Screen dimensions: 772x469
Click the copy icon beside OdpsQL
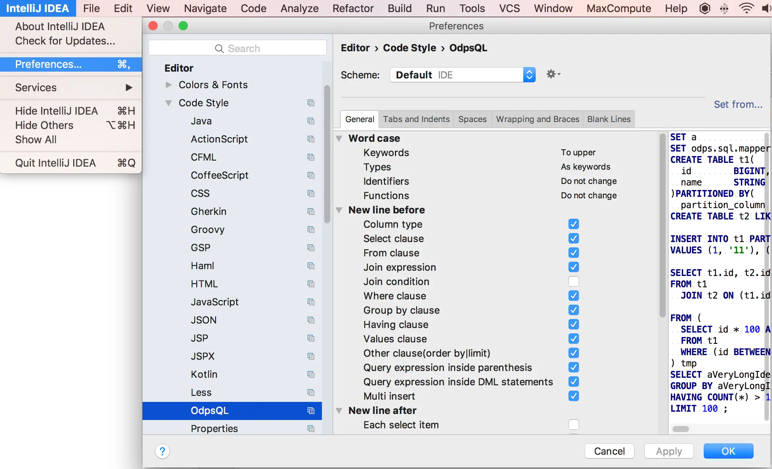311,411
